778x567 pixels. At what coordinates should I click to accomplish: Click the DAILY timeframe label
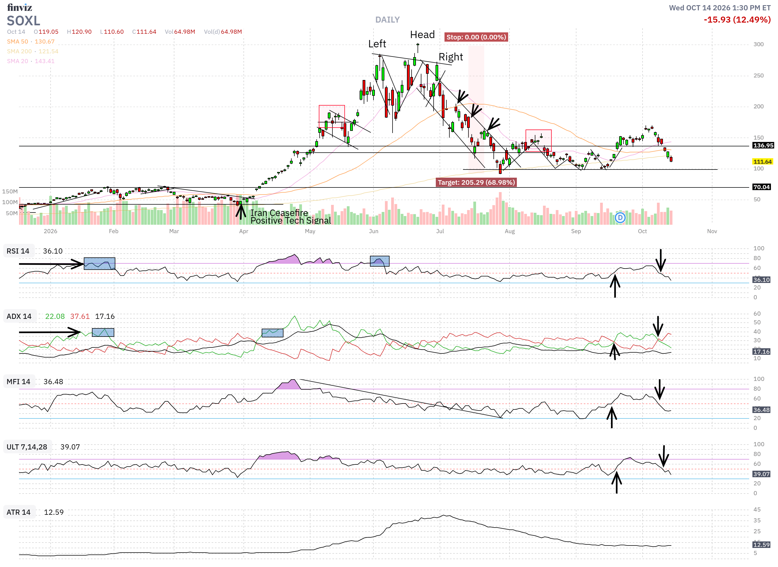(387, 20)
